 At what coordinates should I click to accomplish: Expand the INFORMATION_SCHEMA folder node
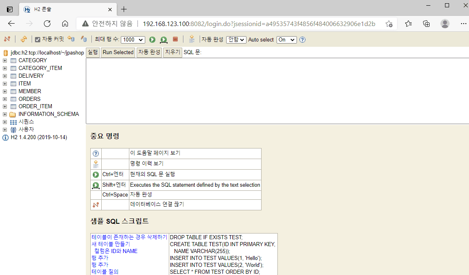point(5,114)
